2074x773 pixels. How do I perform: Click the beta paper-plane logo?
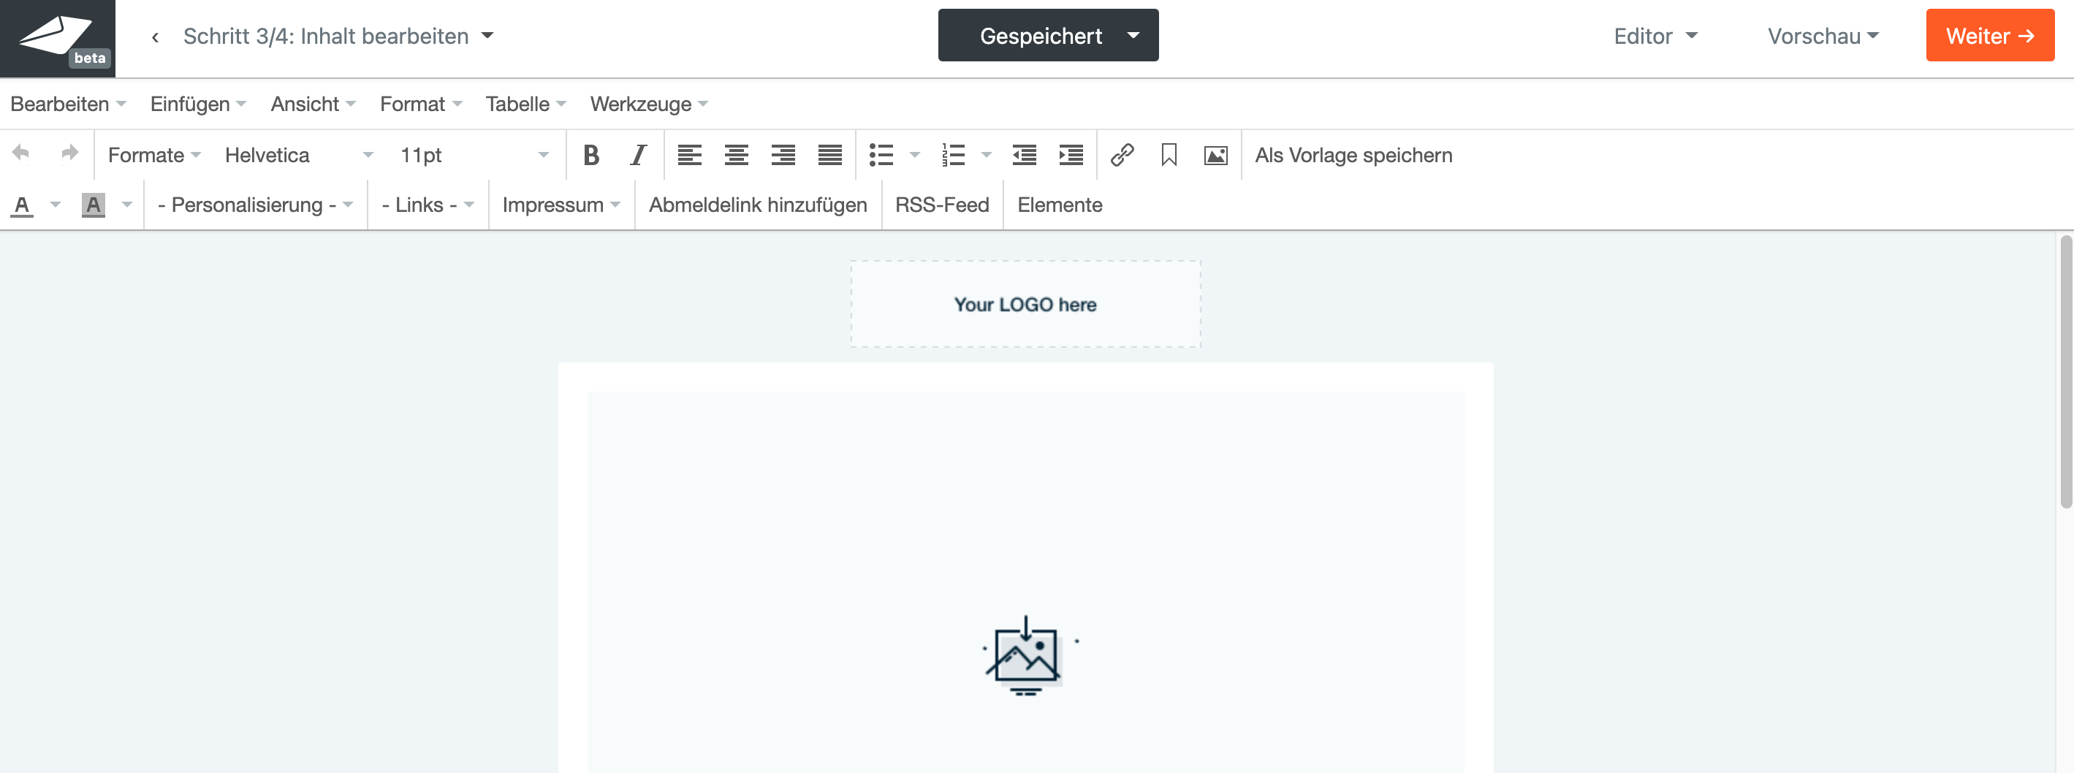click(x=57, y=38)
